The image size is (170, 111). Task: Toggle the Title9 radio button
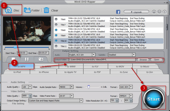click(x=56, y=35)
